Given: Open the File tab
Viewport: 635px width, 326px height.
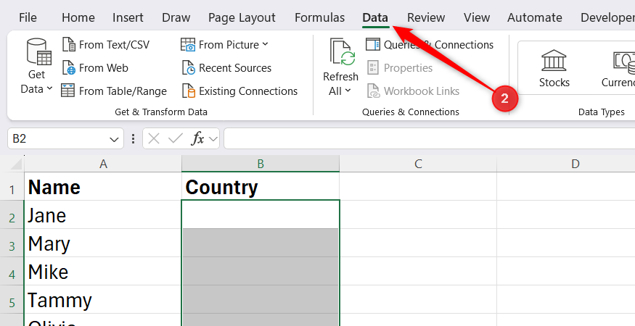Looking at the screenshot, I should point(28,17).
